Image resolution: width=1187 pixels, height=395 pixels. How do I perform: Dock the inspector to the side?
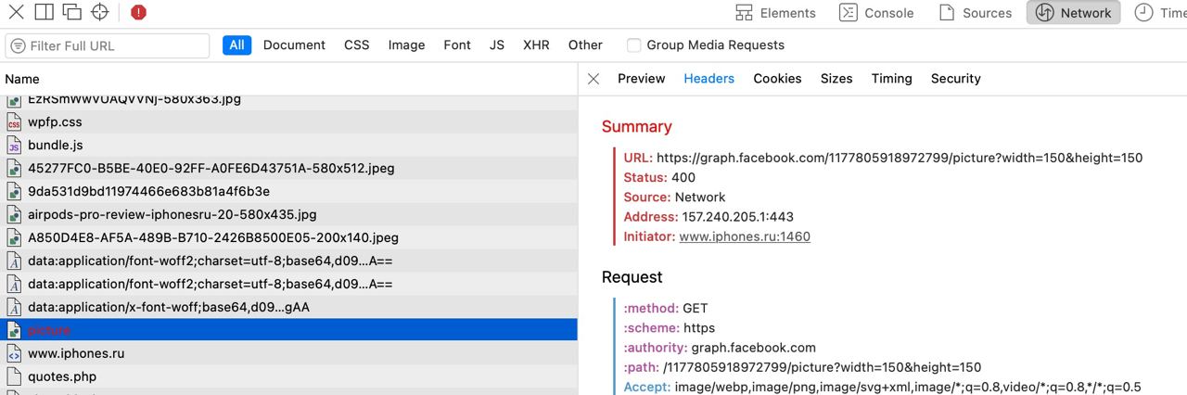click(44, 12)
